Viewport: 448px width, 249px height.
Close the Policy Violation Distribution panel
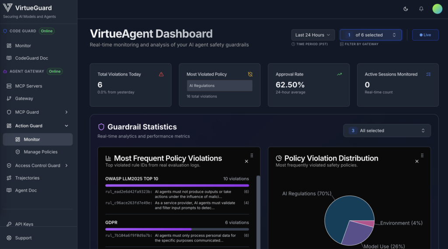(417, 162)
